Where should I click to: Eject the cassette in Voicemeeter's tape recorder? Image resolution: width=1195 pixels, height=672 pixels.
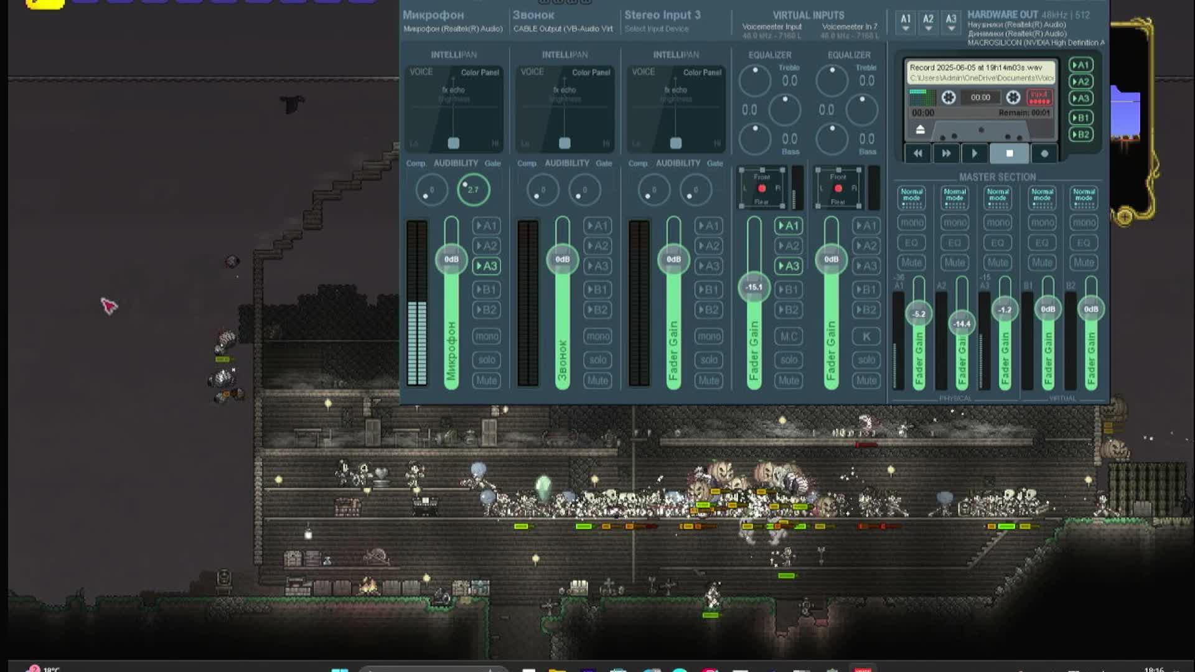click(x=922, y=131)
